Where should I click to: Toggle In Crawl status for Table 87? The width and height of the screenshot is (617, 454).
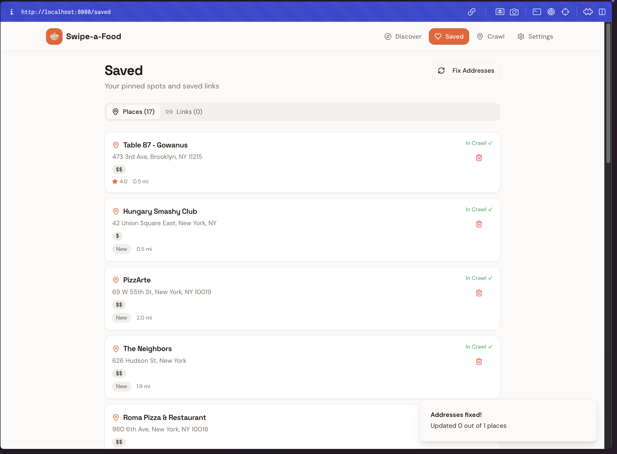[478, 143]
